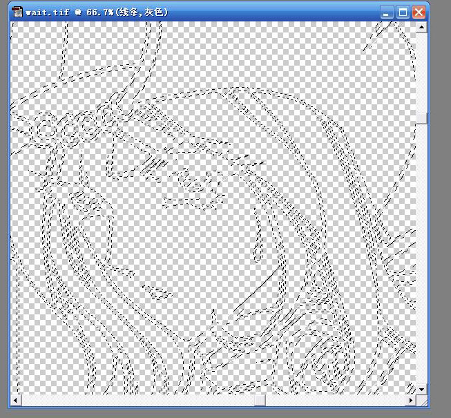Minimize the wait.tif document window

pyautogui.click(x=387, y=12)
